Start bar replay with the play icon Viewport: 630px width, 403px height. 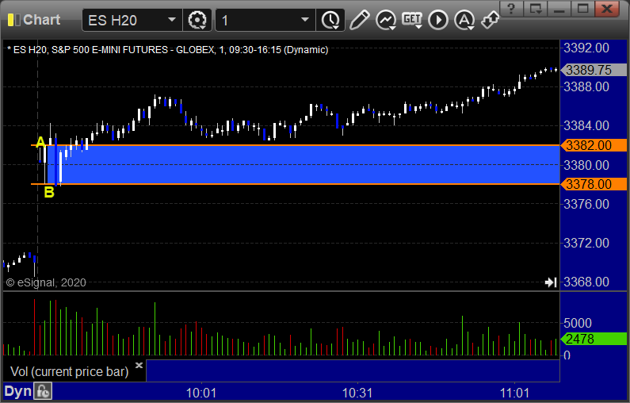(438, 20)
